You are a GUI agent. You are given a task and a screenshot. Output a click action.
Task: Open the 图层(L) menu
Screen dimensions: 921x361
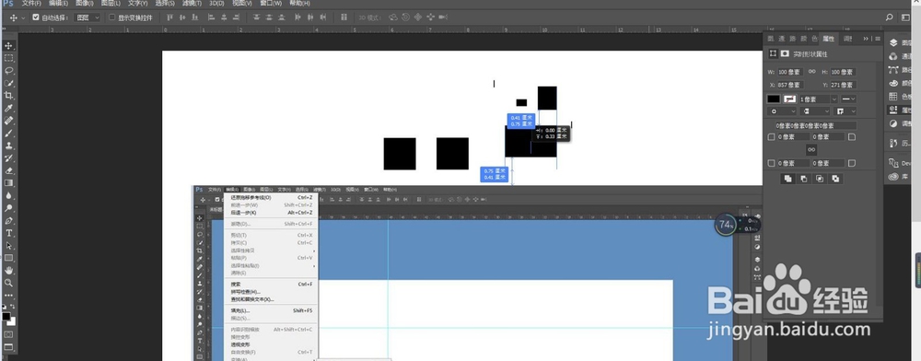coord(111,3)
